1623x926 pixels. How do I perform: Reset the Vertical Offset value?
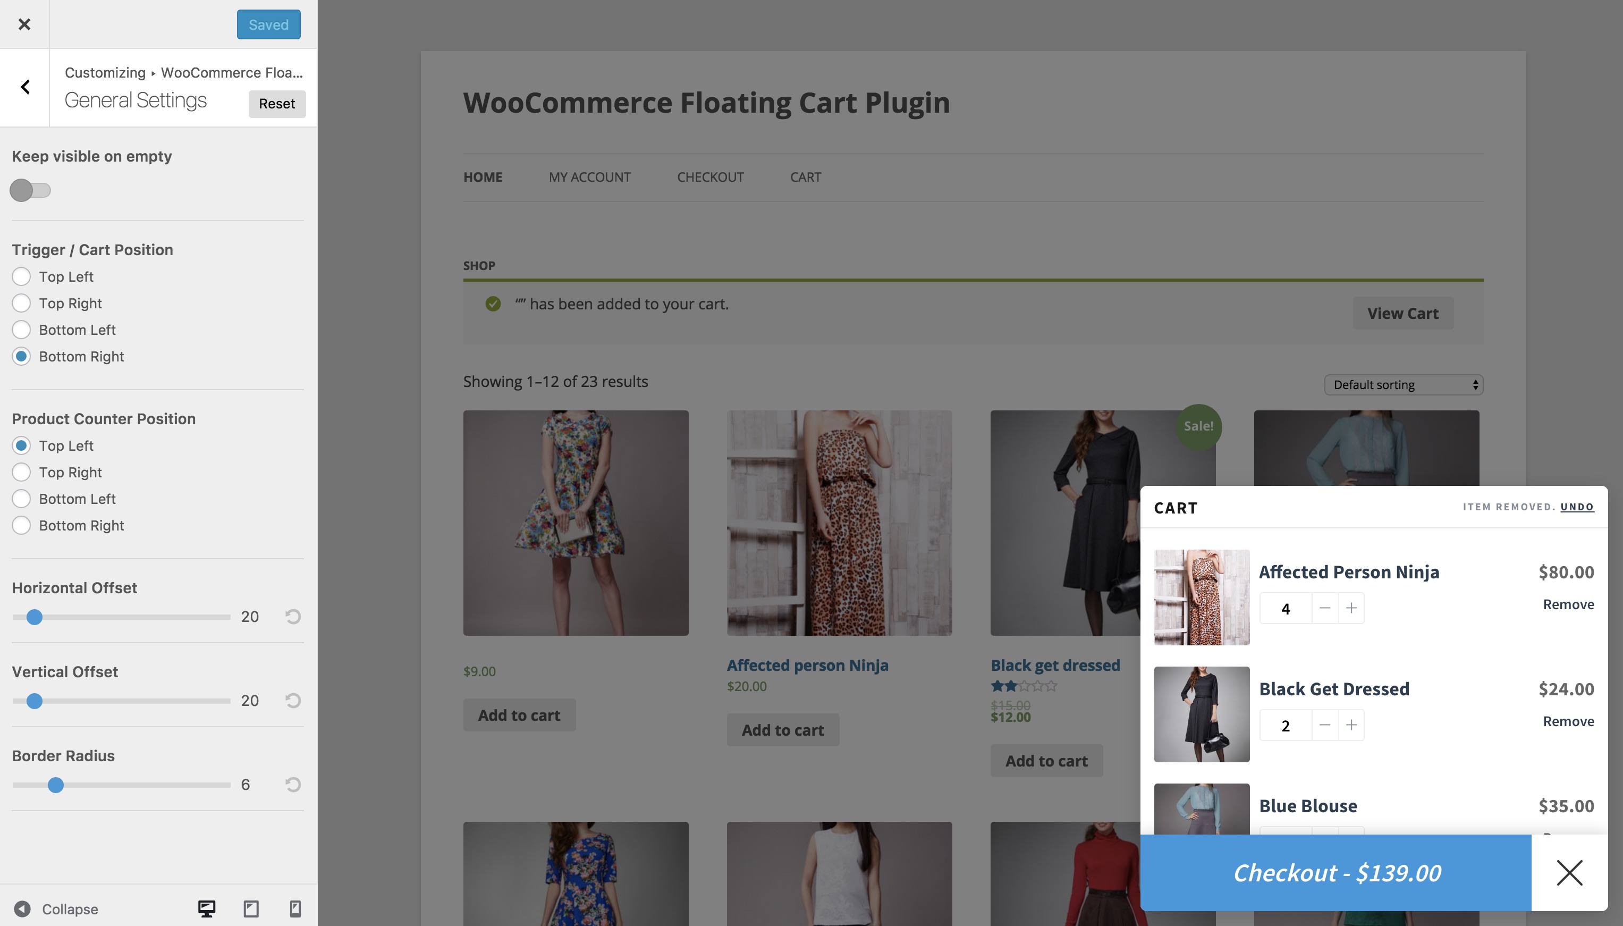(292, 700)
